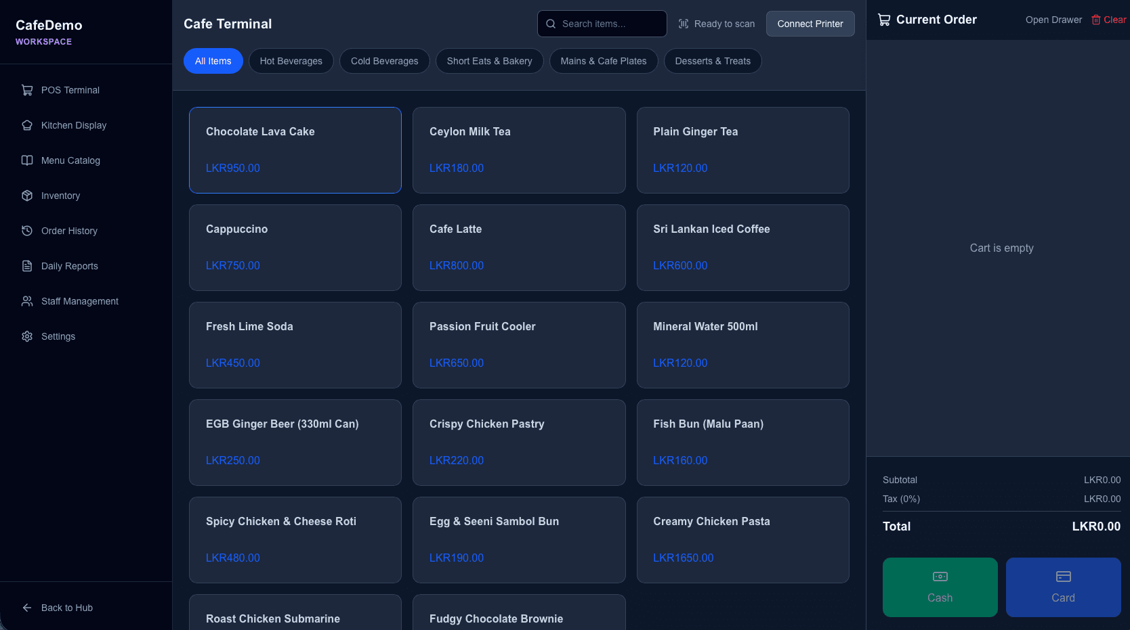Click the barcode Ready to scan icon
The width and height of the screenshot is (1130, 630).
click(x=684, y=24)
